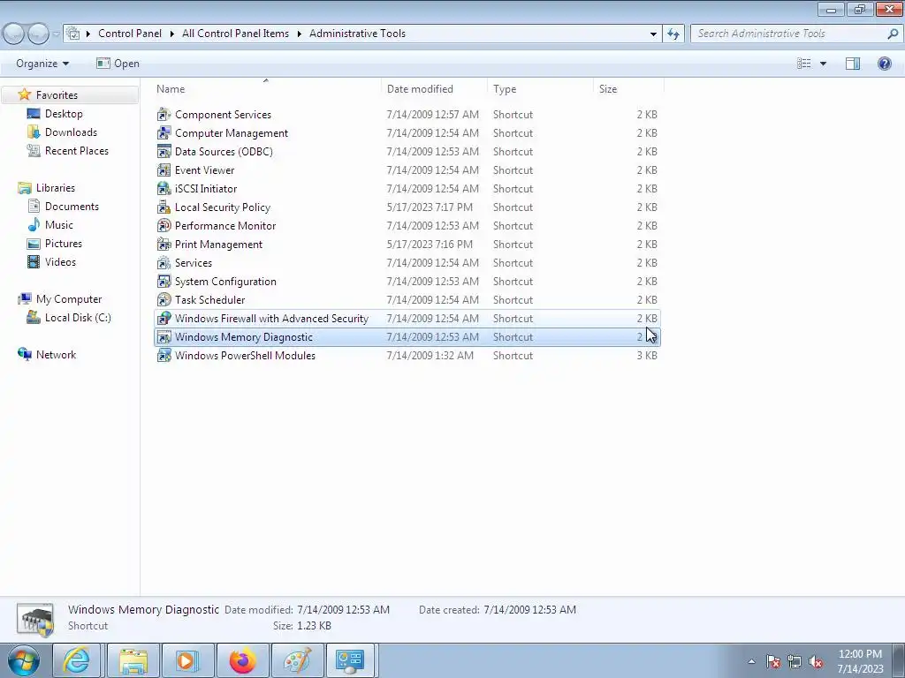Select Desktop icon in Favorites
The height and width of the screenshot is (678, 905).
(x=34, y=114)
